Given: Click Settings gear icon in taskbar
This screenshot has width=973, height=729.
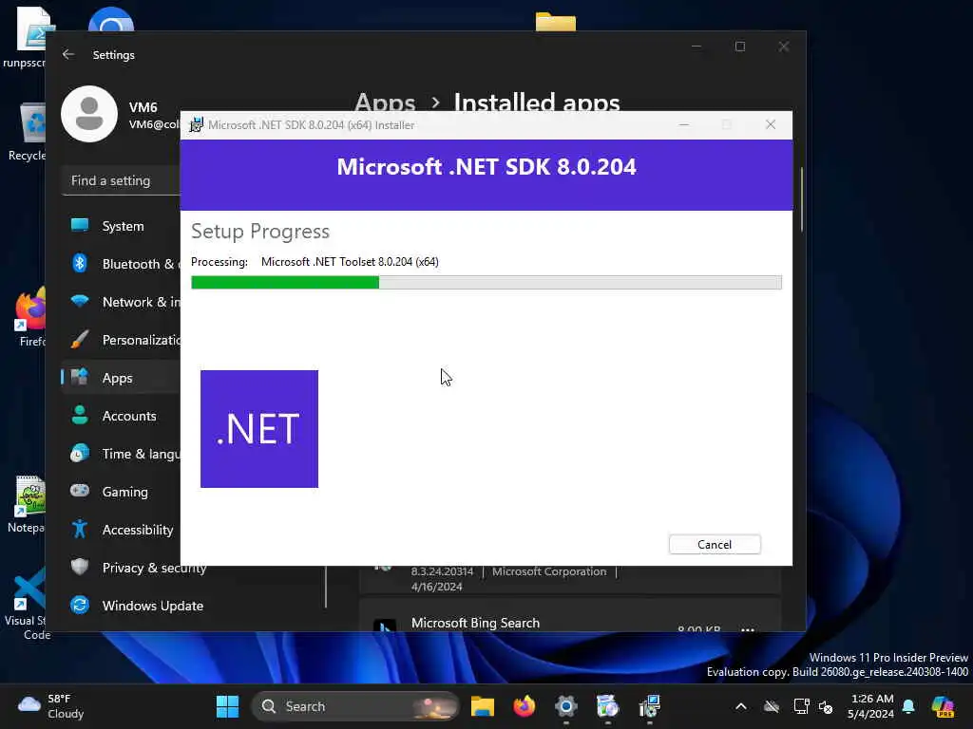Looking at the screenshot, I should tap(566, 706).
